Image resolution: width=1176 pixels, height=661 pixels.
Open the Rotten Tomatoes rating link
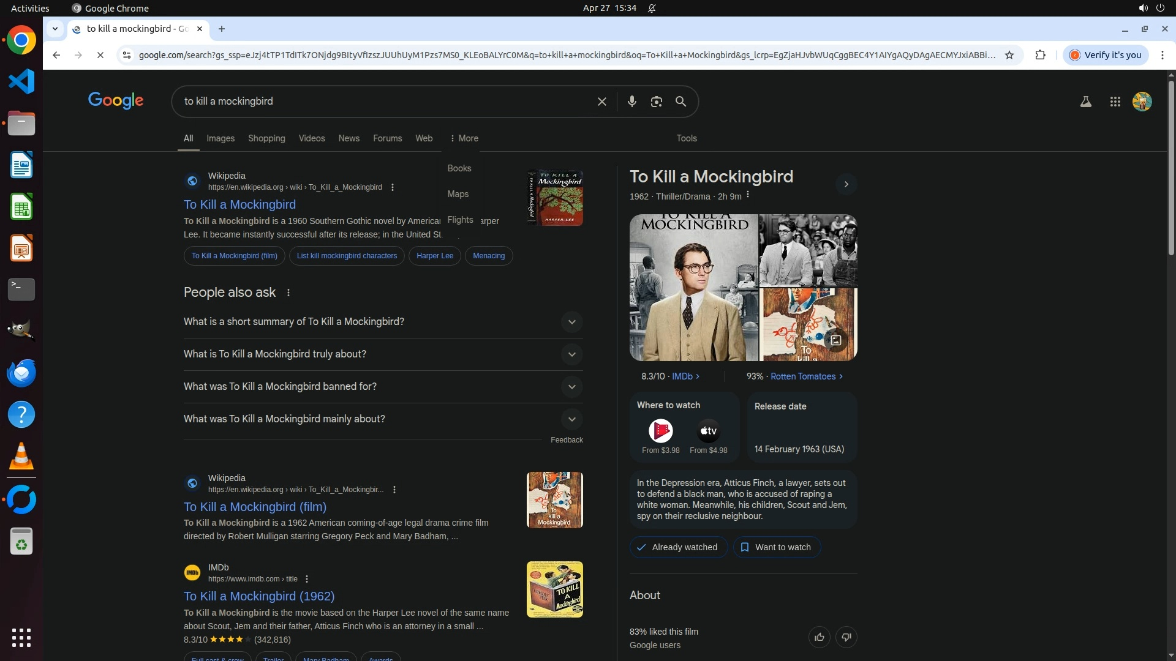pyautogui.click(x=802, y=376)
